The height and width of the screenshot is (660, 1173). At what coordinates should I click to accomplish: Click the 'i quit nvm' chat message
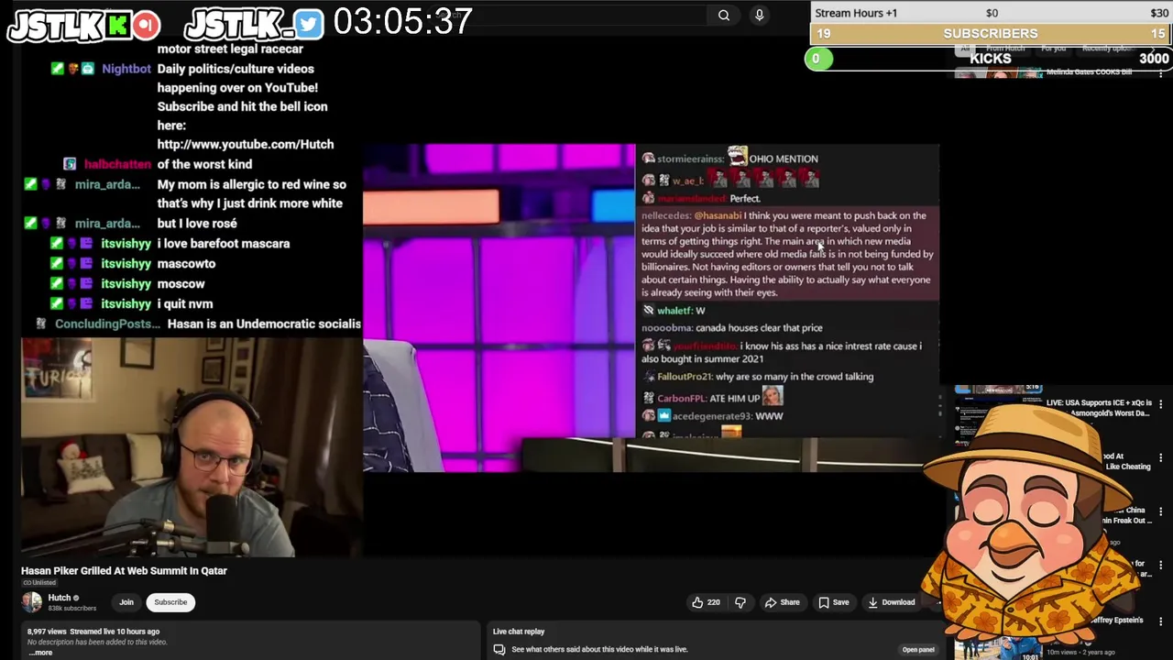click(185, 303)
